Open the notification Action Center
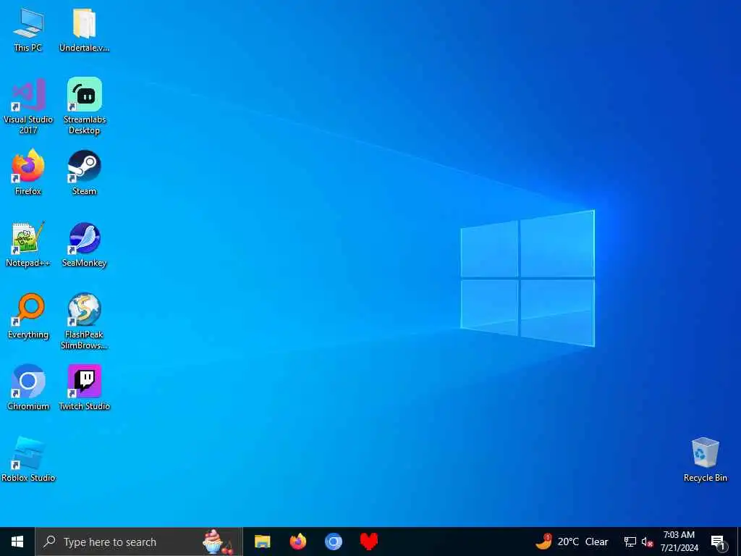 719,542
